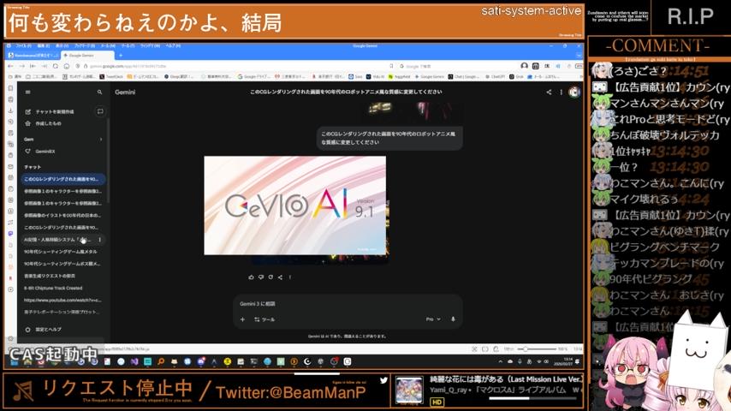
Task: Select the highlighted このCGレンダリング chat at top
Action: point(63,179)
